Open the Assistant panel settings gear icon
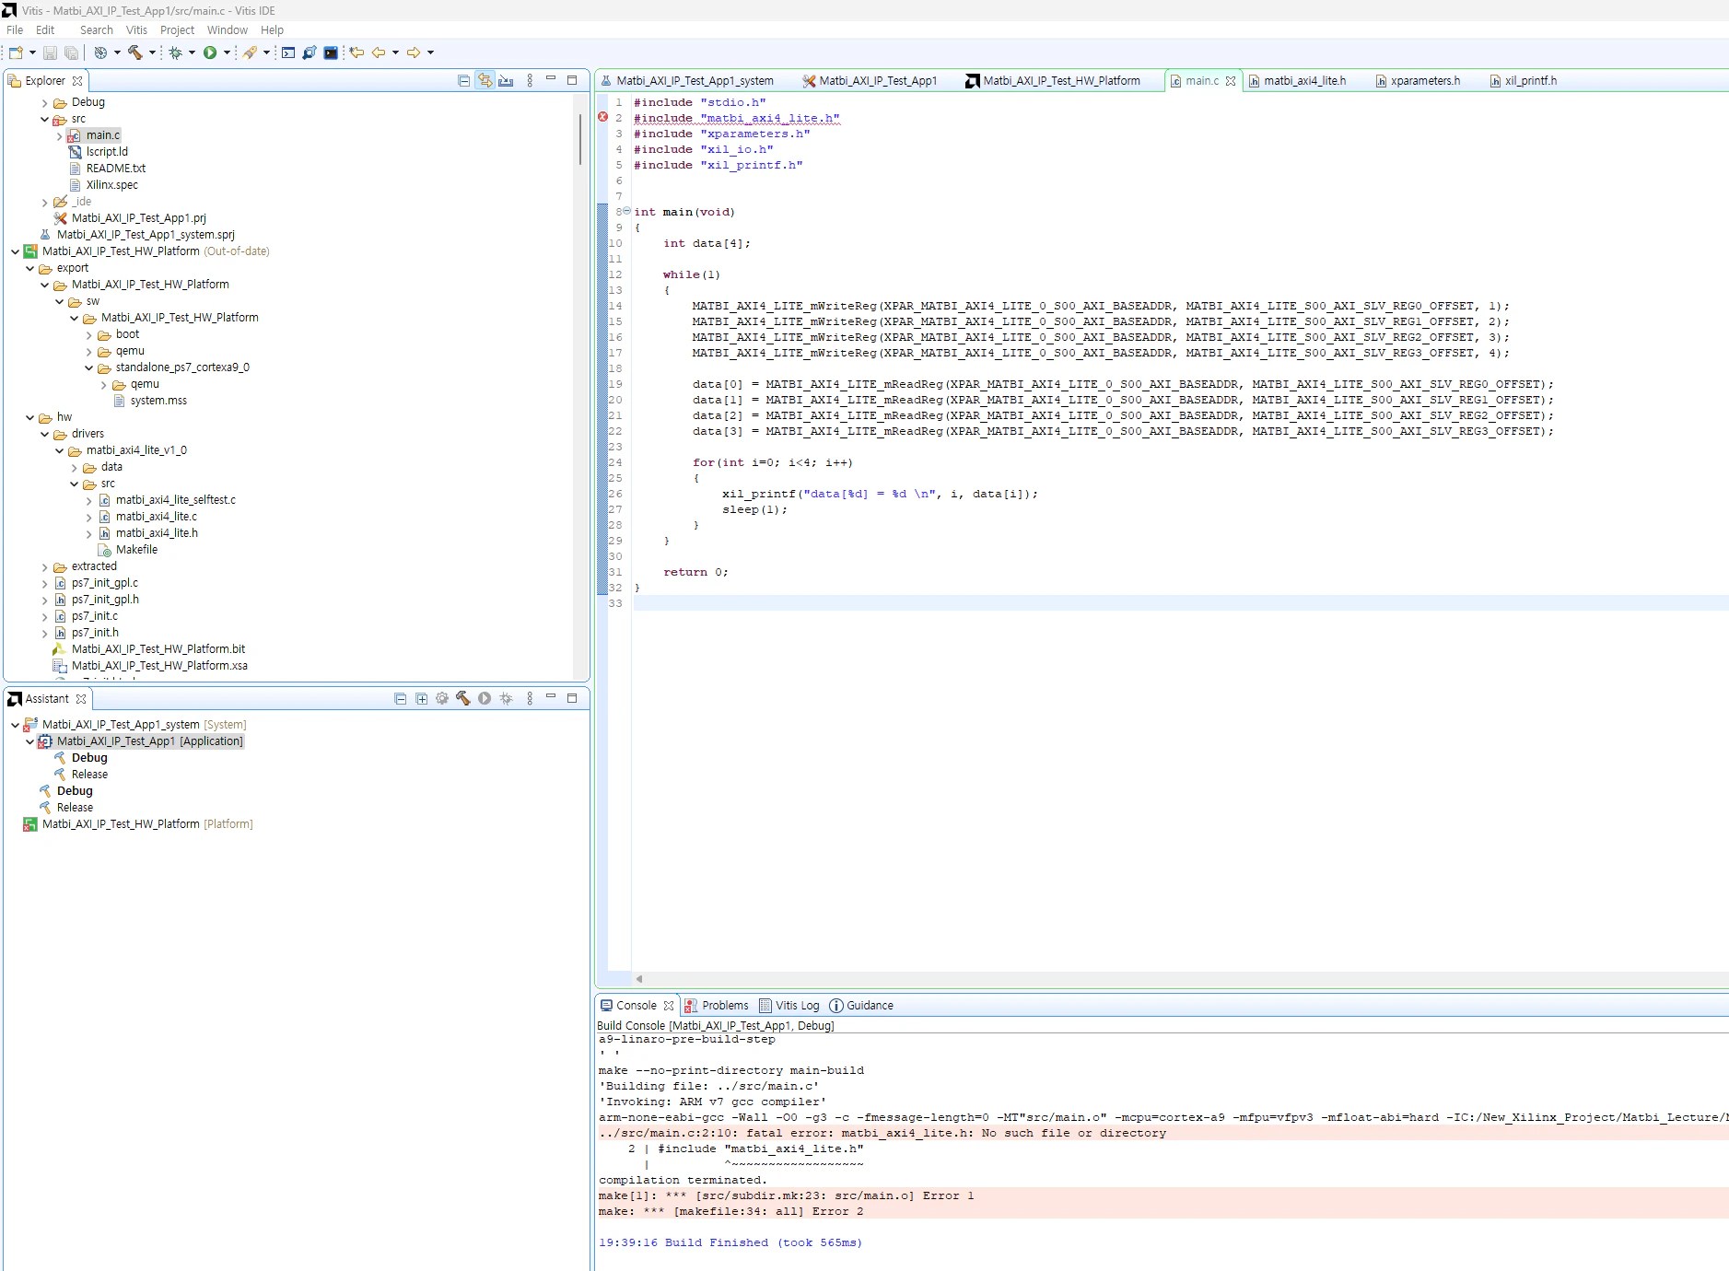The image size is (1729, 1271). [442, 698]
